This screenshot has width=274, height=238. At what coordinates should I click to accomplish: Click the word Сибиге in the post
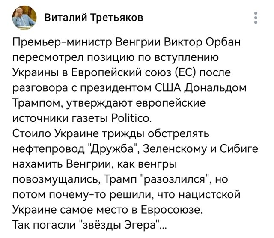[239, 149]
